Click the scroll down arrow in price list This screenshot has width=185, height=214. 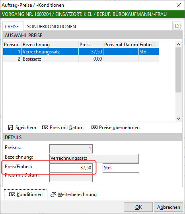coord(178,118)
